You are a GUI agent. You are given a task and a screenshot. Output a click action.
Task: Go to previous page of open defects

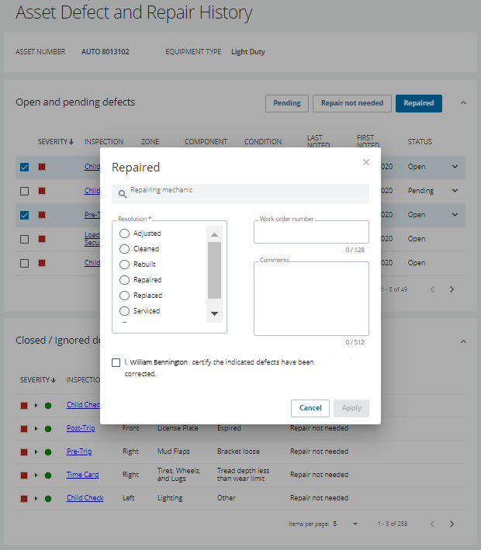pyautogui.click(x=432, y=289)
